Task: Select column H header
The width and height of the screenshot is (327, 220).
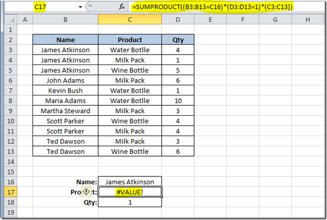Action: [x=308, y=20]
